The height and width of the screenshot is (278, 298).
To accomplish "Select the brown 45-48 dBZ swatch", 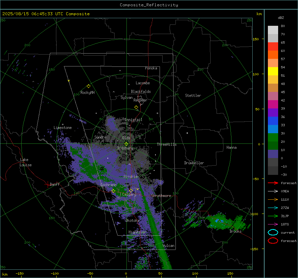I will (x=273, y=88).
